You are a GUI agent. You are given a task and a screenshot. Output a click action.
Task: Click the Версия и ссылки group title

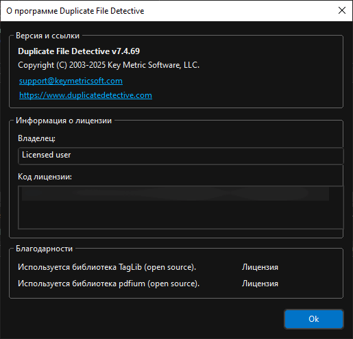tap(47, 36)
